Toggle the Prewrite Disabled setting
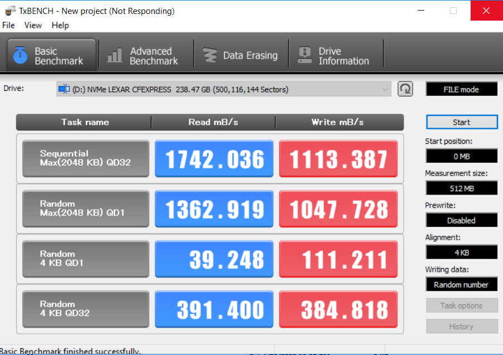The width and height of the screenshot is (503, 355). (x=461, y=220)
